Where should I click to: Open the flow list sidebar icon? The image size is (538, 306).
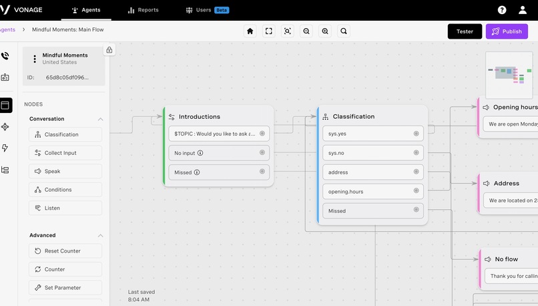pos(5,170)
